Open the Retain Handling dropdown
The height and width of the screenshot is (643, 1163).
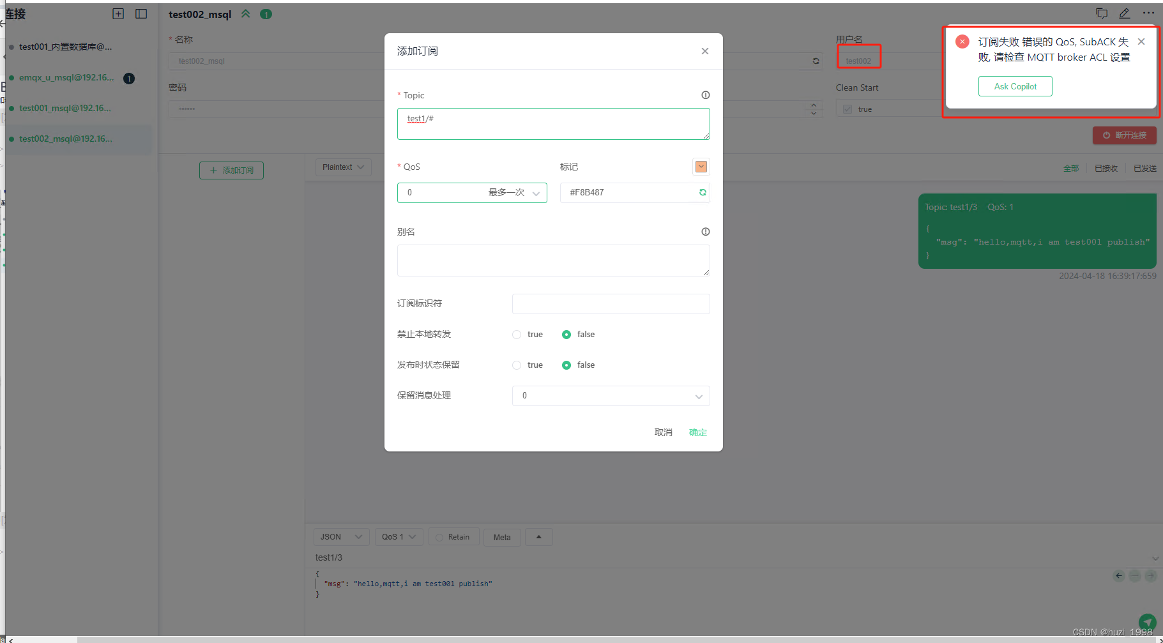[x=611, y=396]
